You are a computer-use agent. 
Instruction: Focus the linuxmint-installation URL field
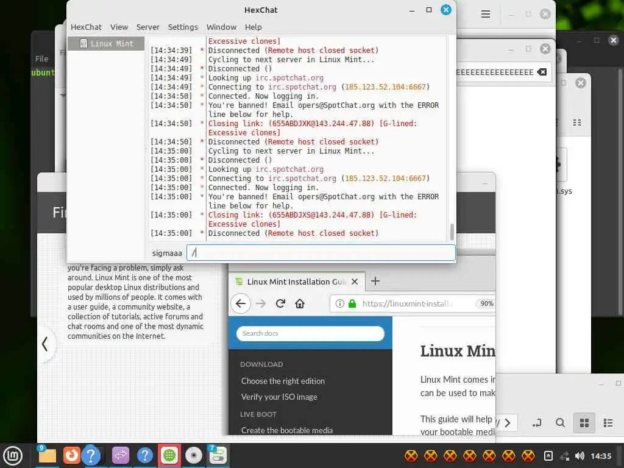pos(407,303)
